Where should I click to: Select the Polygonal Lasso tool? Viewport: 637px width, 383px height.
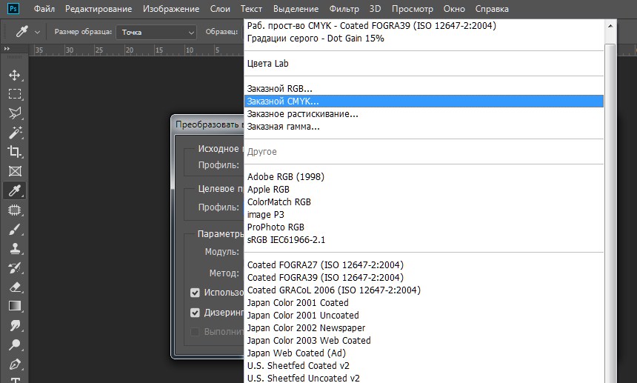pos(15,113)
